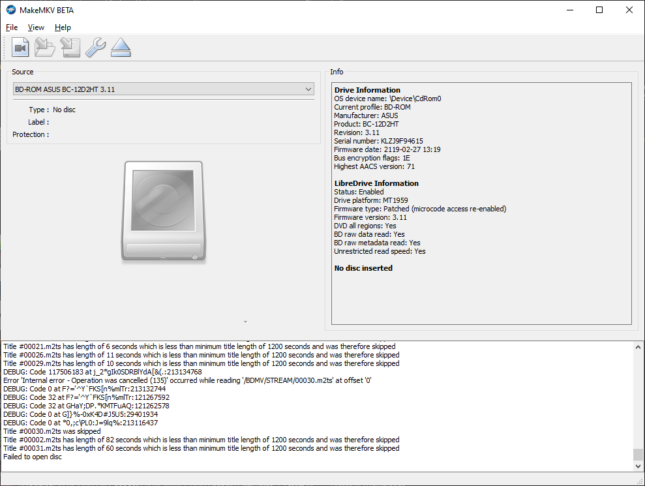
Task: Expand the BD-ROM ASUS source drive dropdown
Action: 308,89
